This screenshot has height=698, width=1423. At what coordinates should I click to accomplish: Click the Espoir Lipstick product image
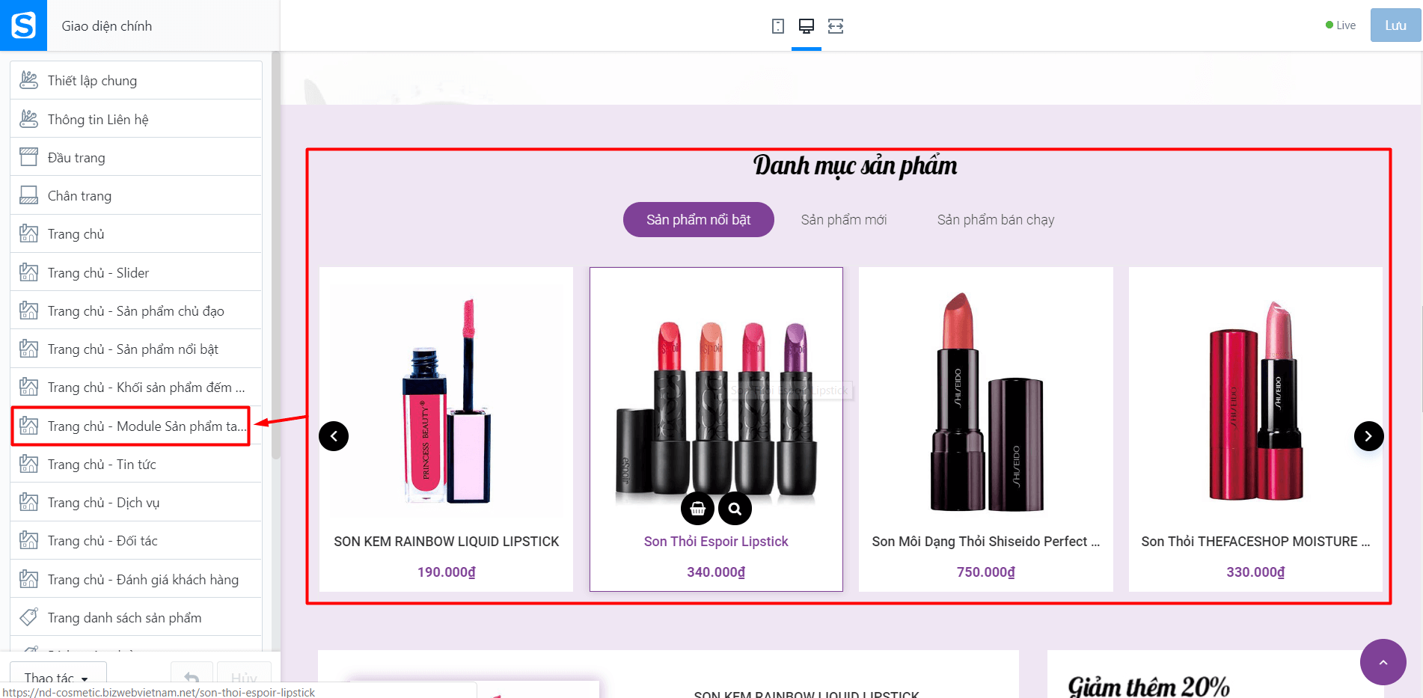(716, 400)
